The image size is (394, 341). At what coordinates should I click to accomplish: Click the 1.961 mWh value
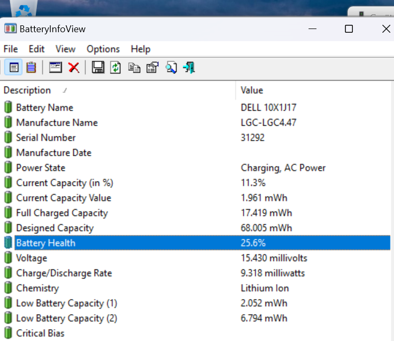[x=264, y=198]
